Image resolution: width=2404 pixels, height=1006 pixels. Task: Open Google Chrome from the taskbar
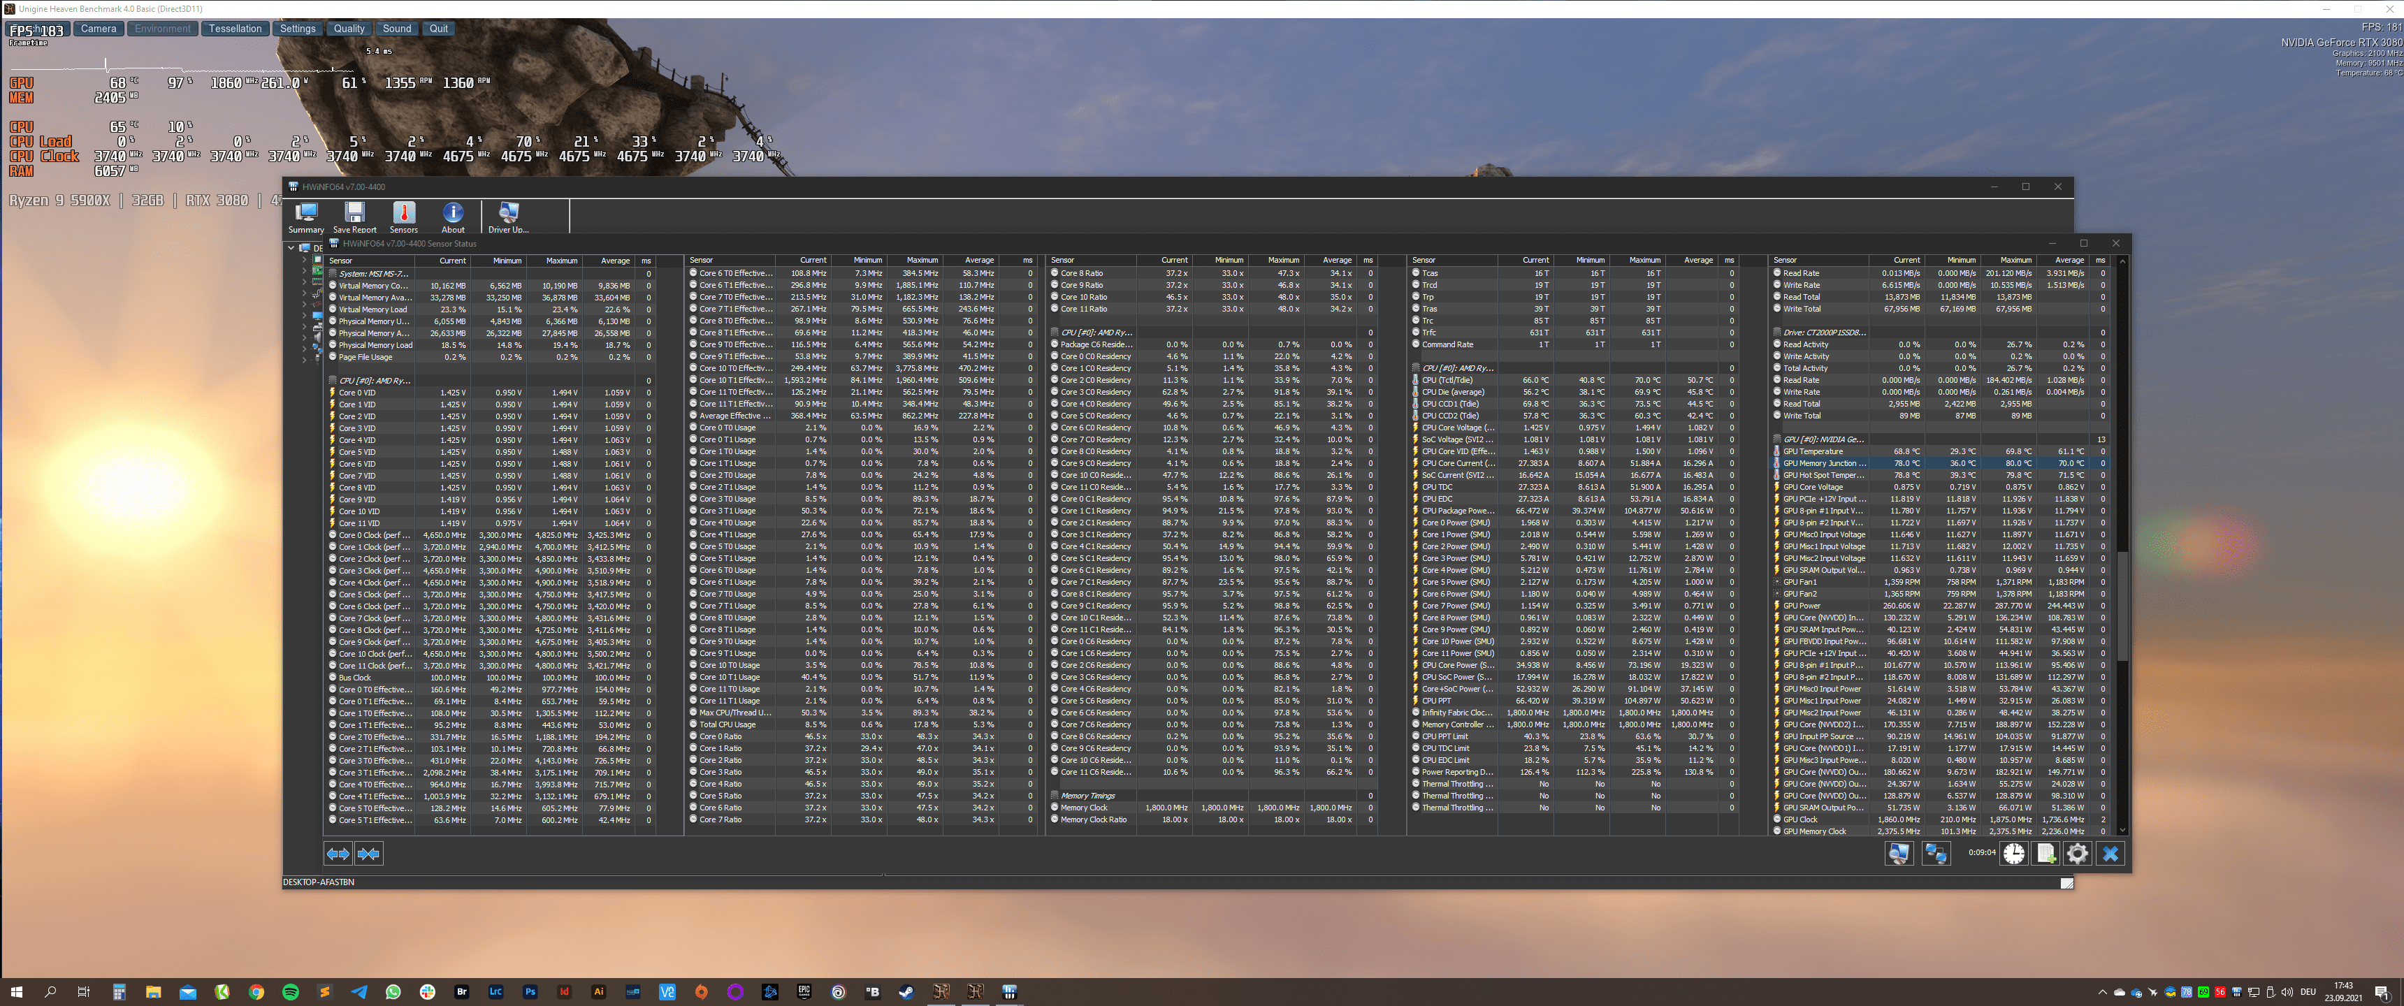point(256,991)
